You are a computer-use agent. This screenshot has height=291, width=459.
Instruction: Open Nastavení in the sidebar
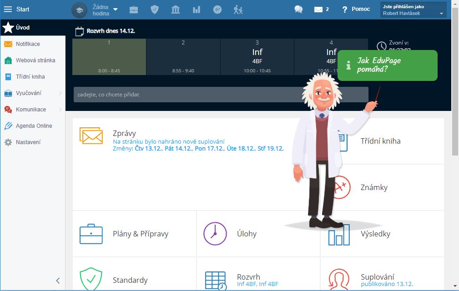pyautogui.click(x=28, y=142)
